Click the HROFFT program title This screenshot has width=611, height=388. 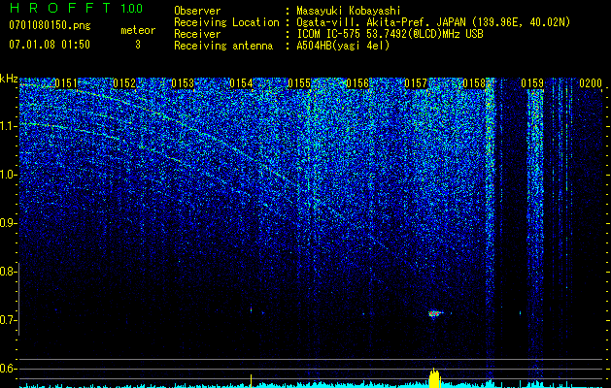tap(60, 8)
